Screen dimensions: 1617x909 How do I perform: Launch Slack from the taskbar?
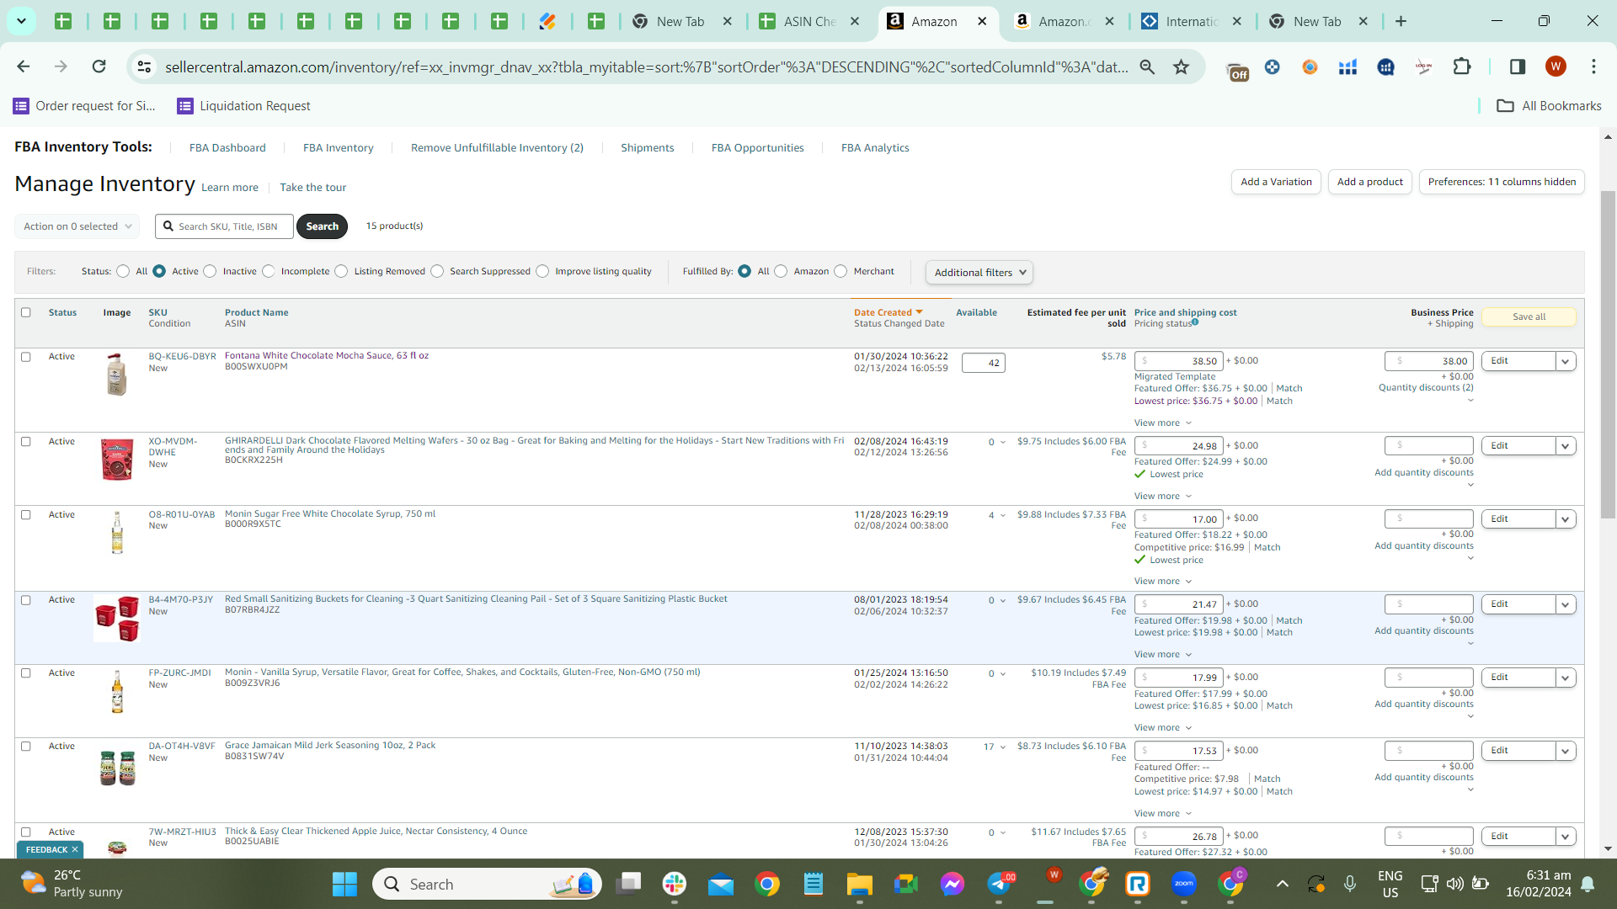[674, 884]
